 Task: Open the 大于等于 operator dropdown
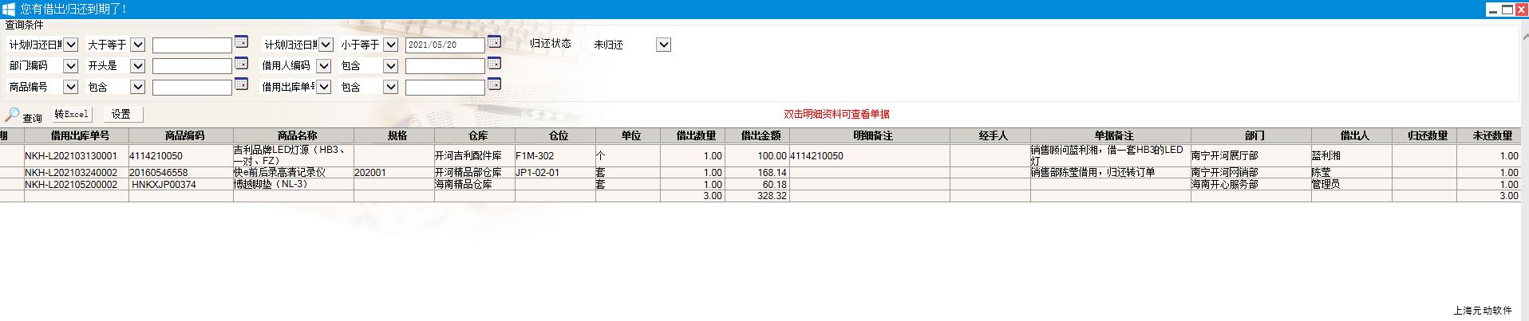coord(137,45)
